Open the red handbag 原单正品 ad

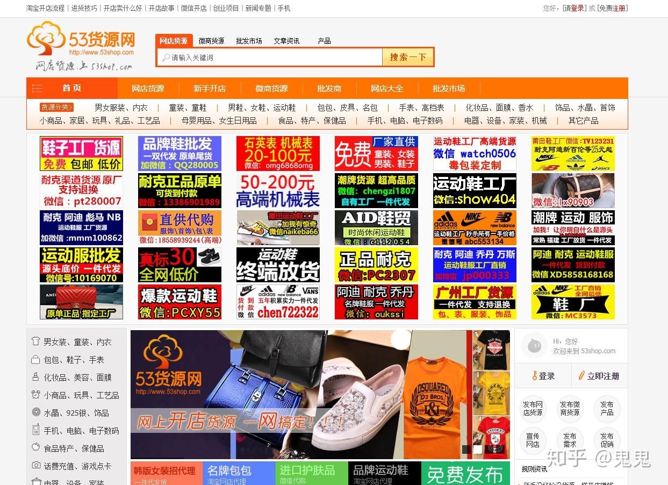(x=81, y=302)
